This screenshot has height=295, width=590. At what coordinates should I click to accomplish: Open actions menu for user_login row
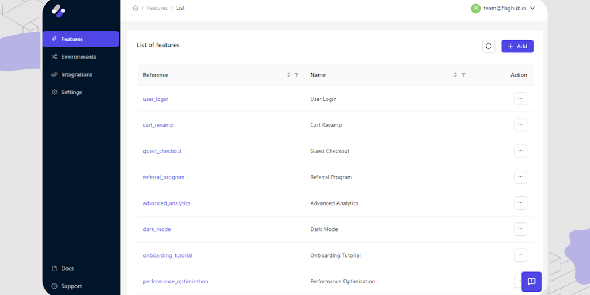(x=520, y=99)
